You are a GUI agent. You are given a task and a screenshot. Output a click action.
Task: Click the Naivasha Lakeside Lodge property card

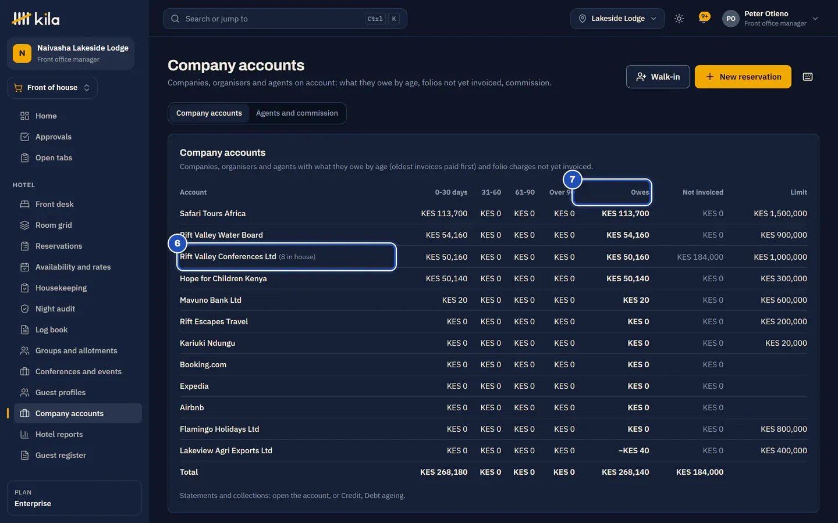[71, 53]
